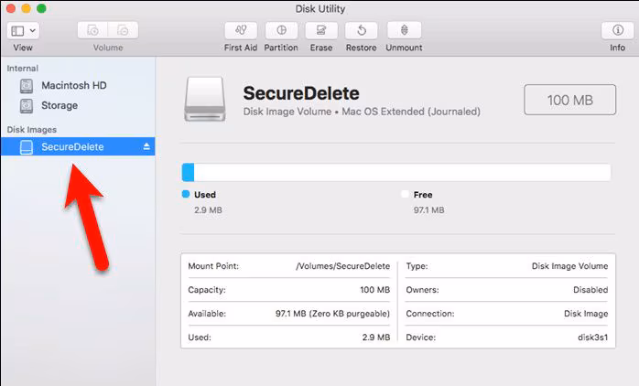639x386 pixels.
Task: Eject the SecureDelete disk image
Action: pos(146,146)
